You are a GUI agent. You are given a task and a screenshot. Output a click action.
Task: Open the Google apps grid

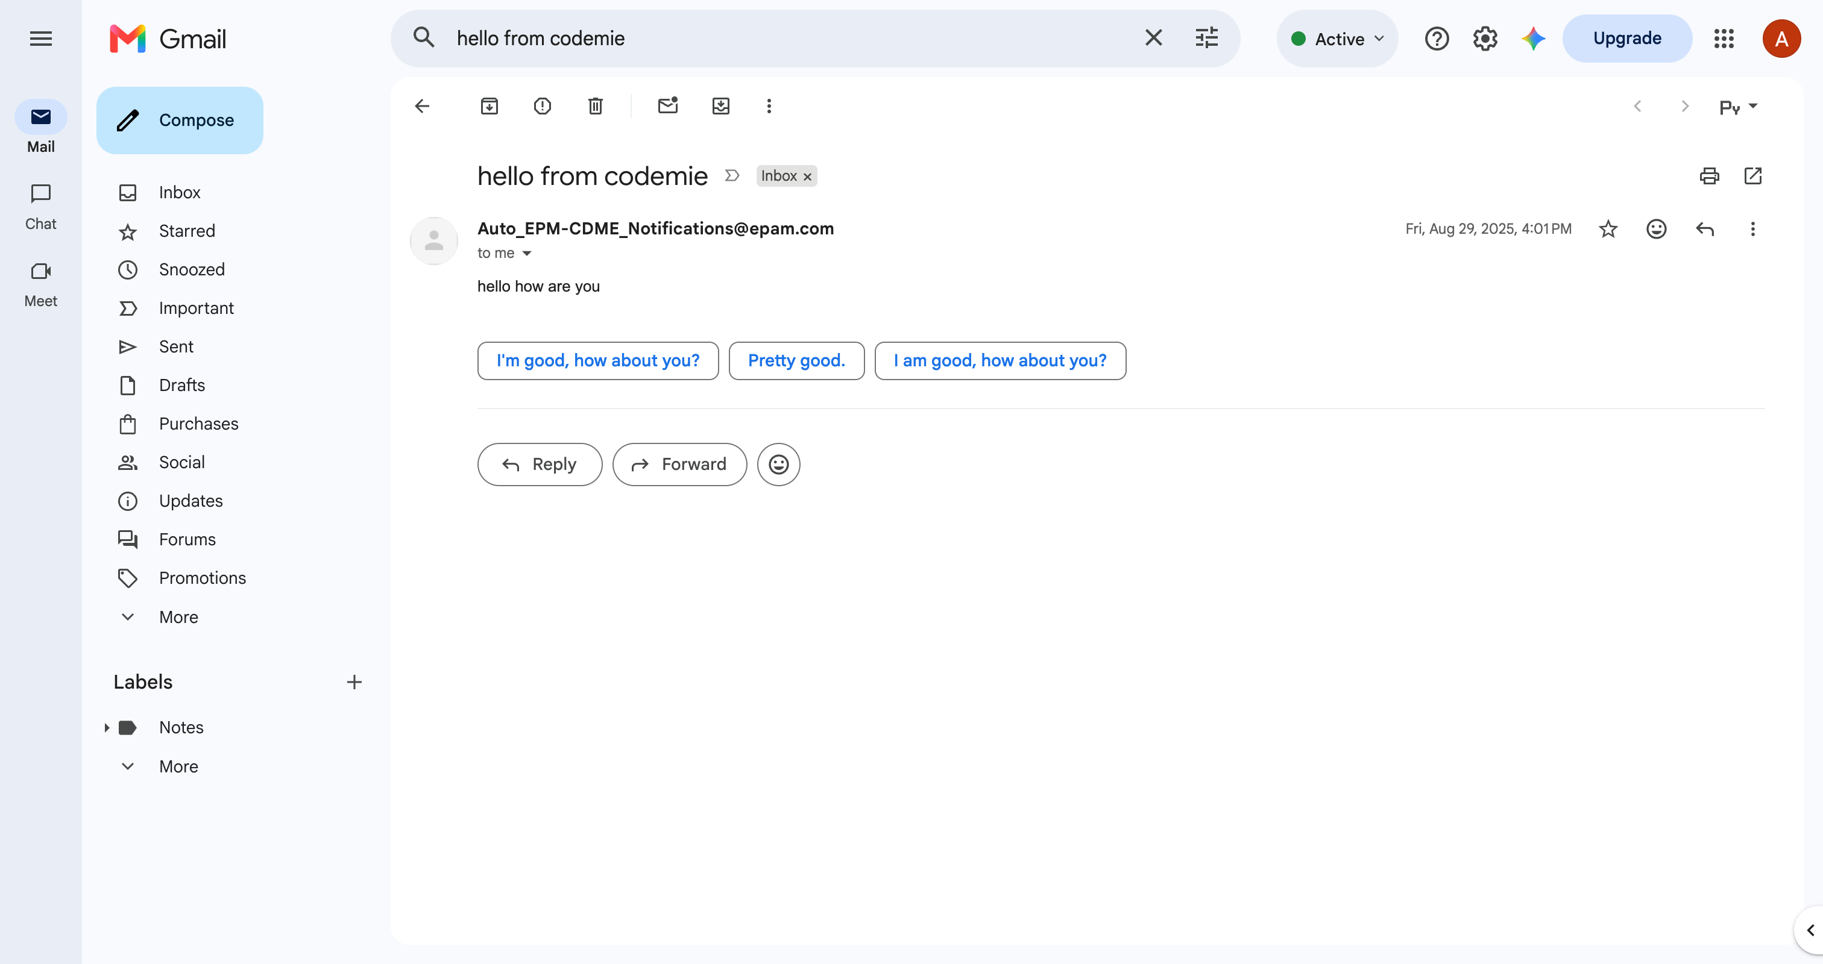(x=1724, y=38)
